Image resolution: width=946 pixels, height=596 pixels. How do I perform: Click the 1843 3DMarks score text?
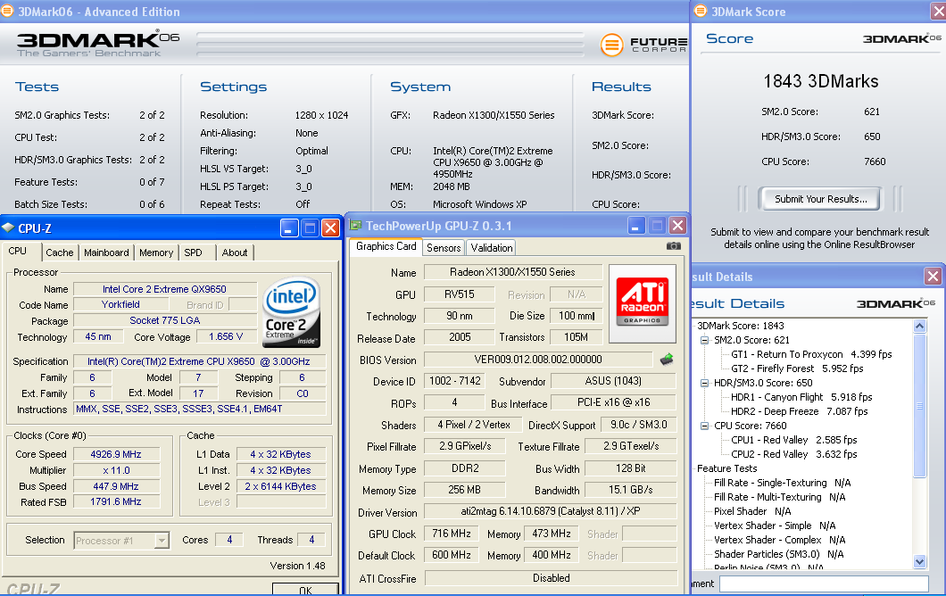pyautogui.click(x=820, y=81)
